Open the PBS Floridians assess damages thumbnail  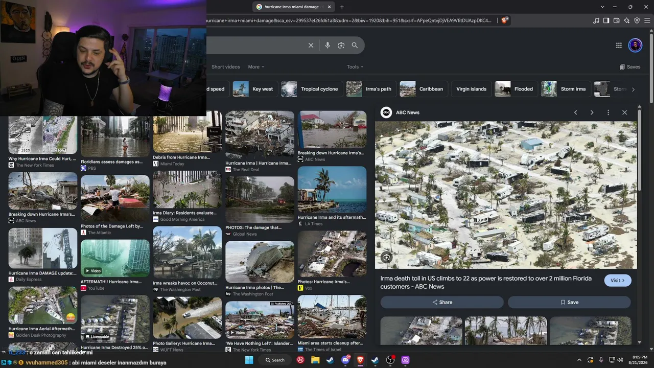point(115,136)
